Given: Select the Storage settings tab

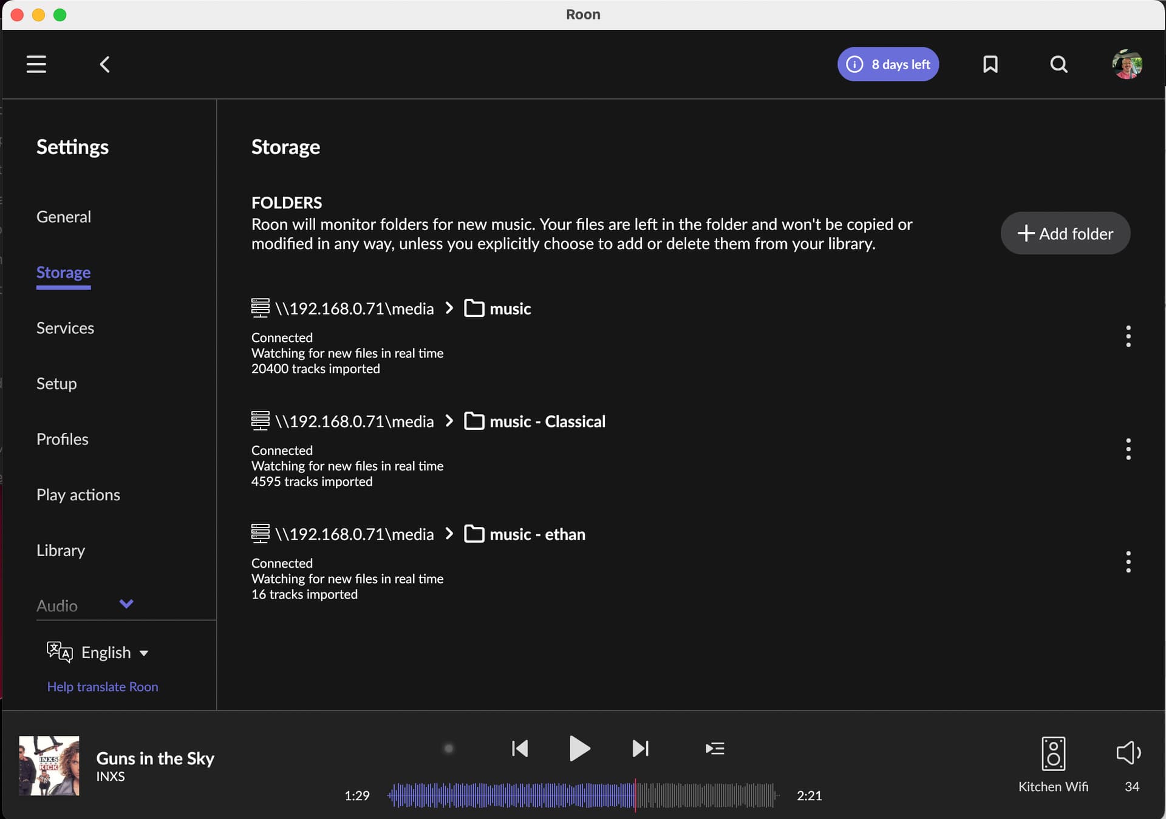Looking at the screenshot, I should click(x=64, y=273).
